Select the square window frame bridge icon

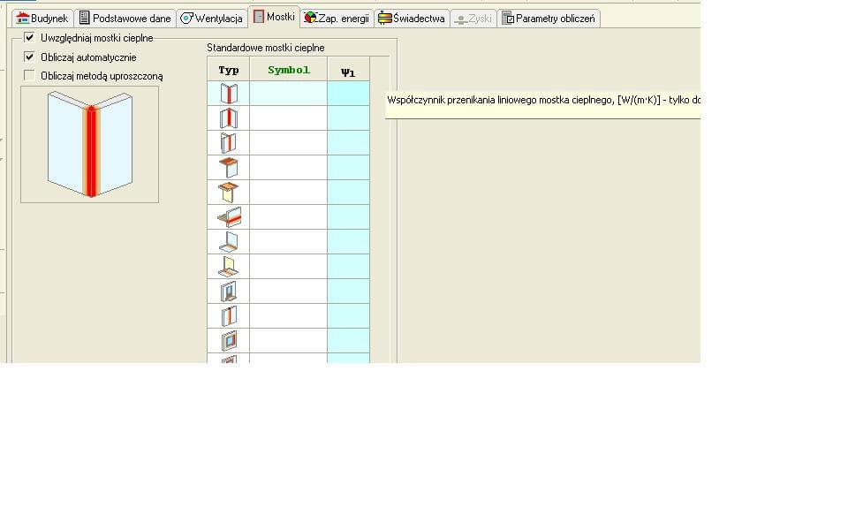[228, 341]
